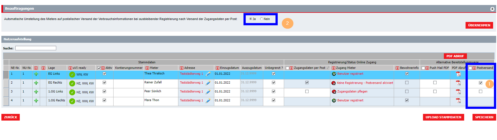Image resolution: width=497 pixels, height=140 pixels.
Task: Click the edit pencil icon for Rainer Zufall's address
Action: [x=208, y=83]
